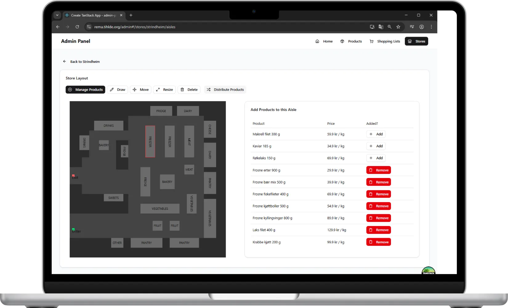This screenshot has width=508, height=308.
Task: Click the browser back arrow
Action: [58, 27]
